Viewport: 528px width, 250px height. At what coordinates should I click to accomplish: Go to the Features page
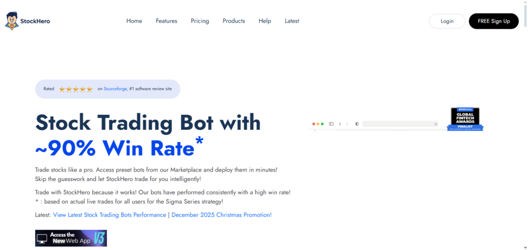pyautogui.click(x=167, y=21)
